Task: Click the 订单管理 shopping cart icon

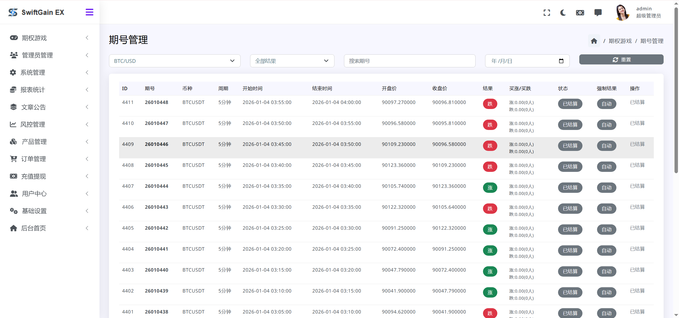Action: tap(13, 159)
